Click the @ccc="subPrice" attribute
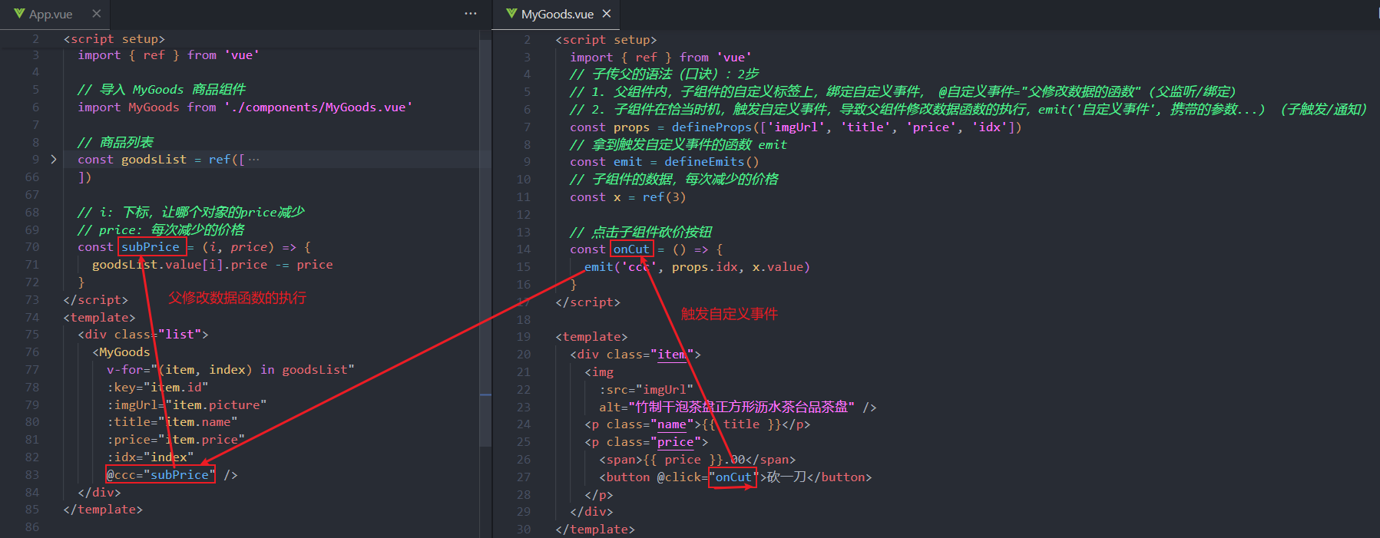This screenshot has height=538, width=1380. pyautogui.click(x=161, y=475)
